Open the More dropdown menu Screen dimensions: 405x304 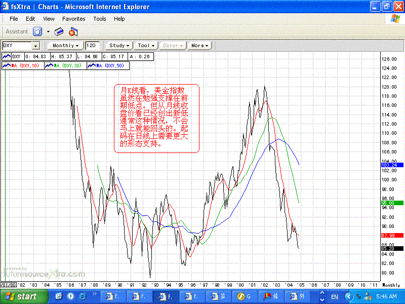(199, 46)
